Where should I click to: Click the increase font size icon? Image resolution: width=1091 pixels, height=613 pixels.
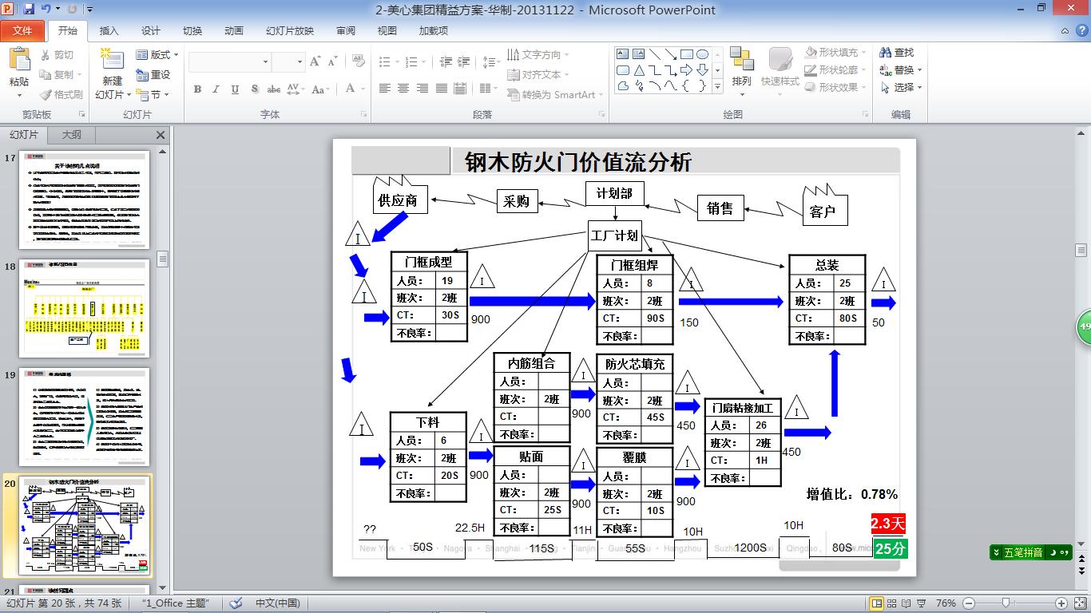click(x=314, y=61)
